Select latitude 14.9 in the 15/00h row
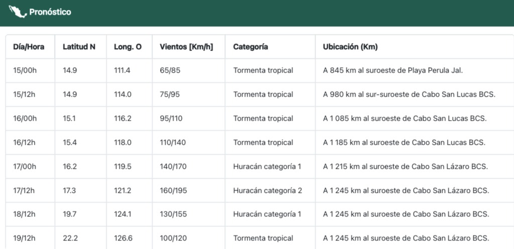514x249 pixels. [x=70, y=70]
